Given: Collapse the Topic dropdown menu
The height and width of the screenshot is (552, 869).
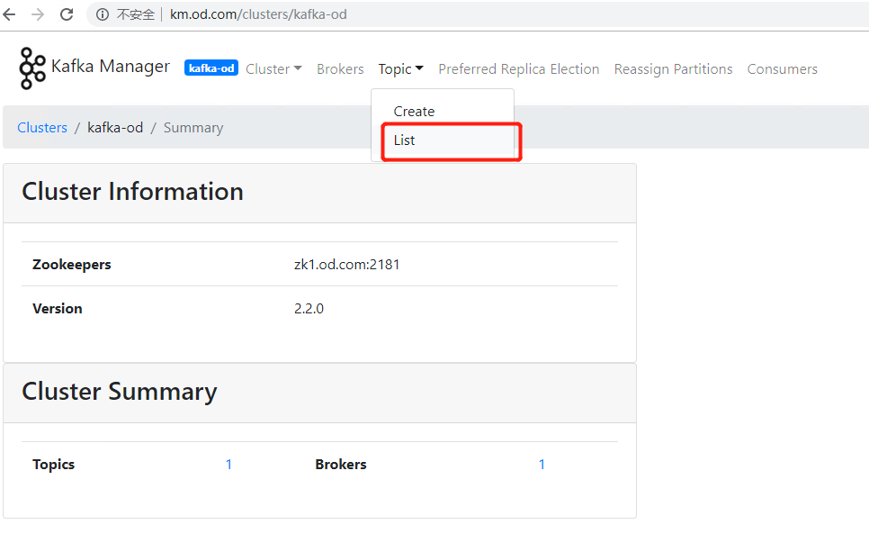Looking at the screenshot, I should pos(400,69).
